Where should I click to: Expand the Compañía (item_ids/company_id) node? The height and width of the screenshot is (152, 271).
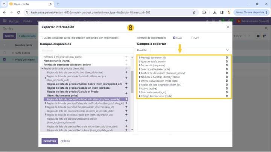[x=46, y=107]
